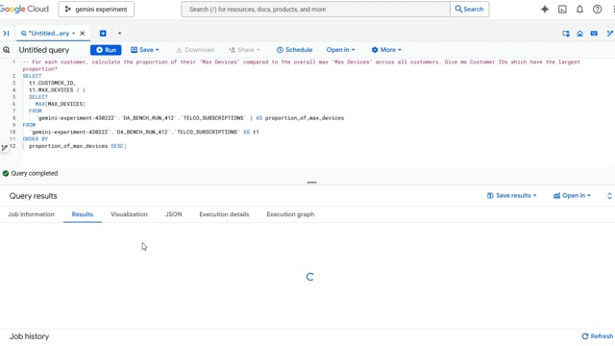This screenshot has width=615, height=346.
Task: Schedule the query
Action: coord(295,50)
